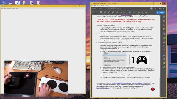Switch to the Home tab in Acrobat

click(x=94, y=9)
